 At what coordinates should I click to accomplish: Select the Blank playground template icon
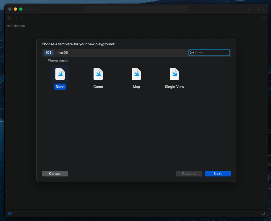pos(60,74)
